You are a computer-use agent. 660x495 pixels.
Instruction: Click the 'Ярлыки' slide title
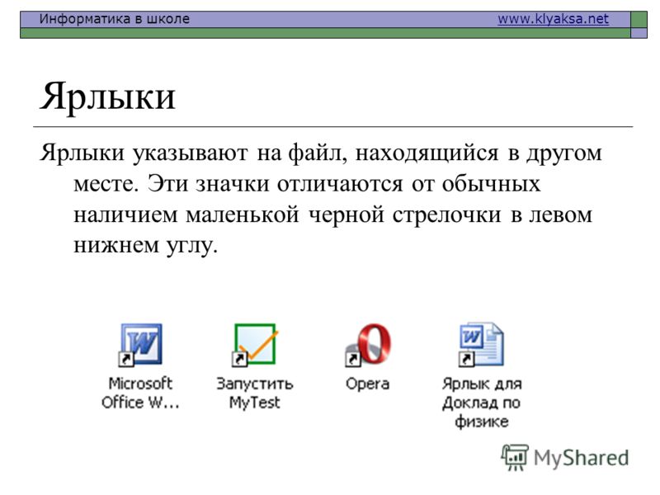[107, 97]
